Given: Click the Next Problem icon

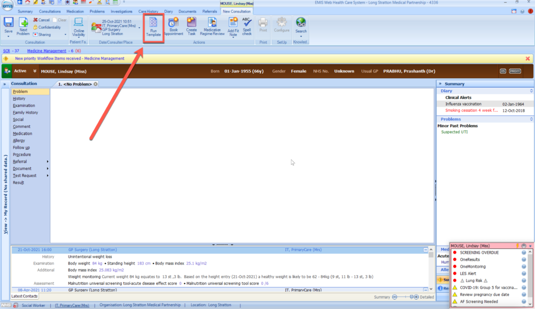Looking at the screenshot, I should pos(23,23).
